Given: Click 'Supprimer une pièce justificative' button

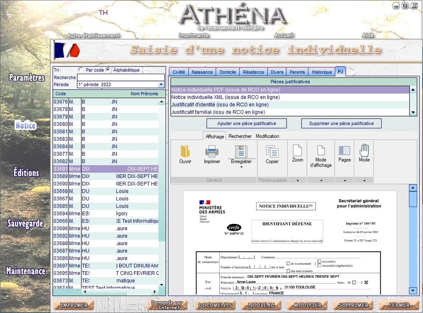Looking at the screenshot, I should (341, 124).
